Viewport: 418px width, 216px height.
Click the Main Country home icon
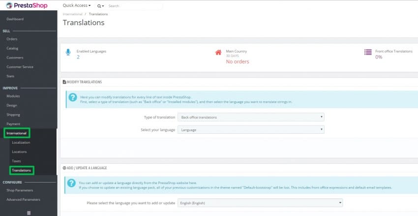[218, 52]
